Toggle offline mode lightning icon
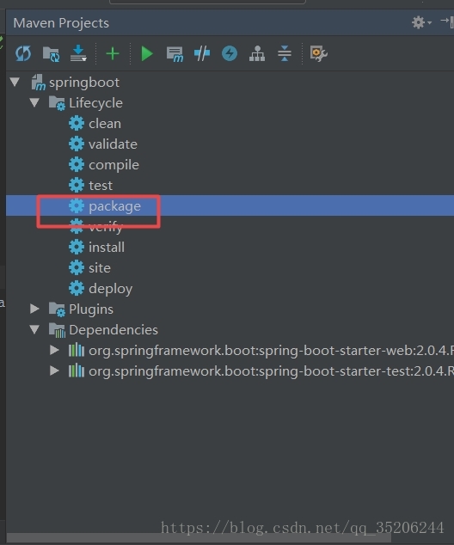Image resolution: width=454 pixels, height=545 pixels. pyautogui.click(x=230, y=53)
